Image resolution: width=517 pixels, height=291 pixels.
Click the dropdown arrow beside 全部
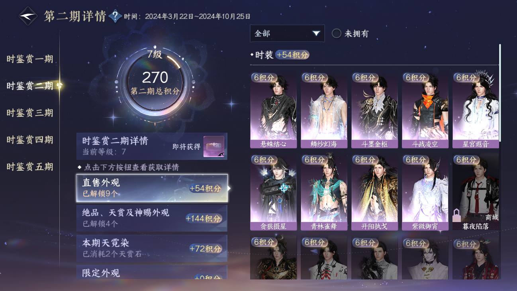pos(316,33)
